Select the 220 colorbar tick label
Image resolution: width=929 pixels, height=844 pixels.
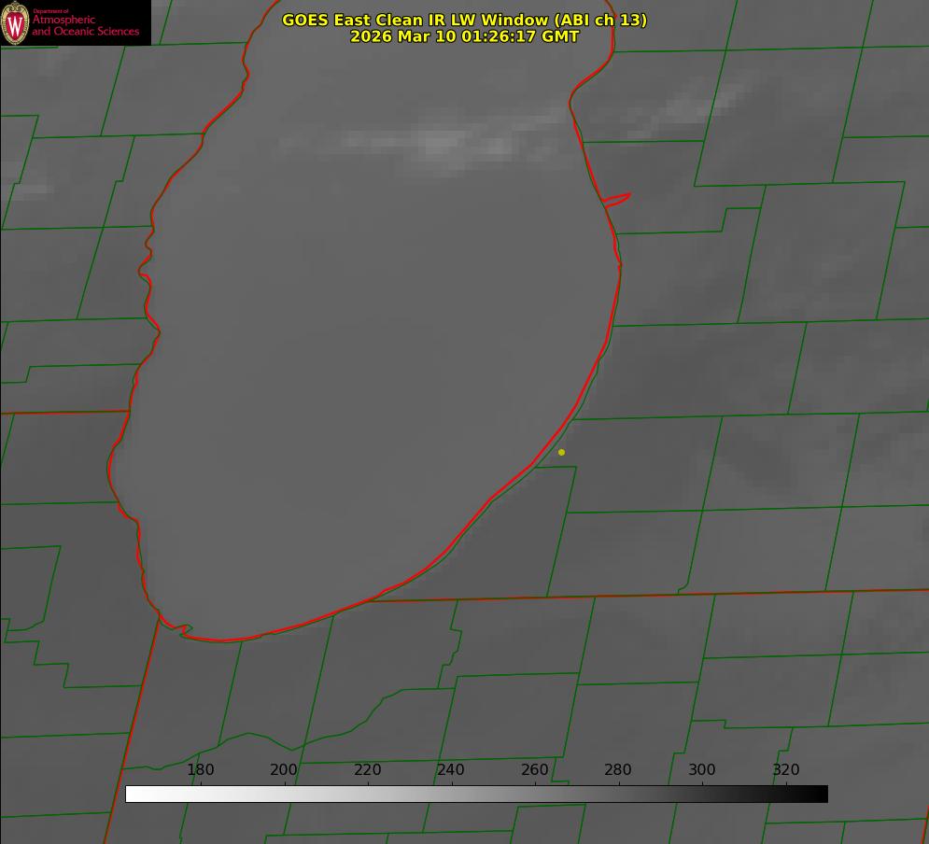click(x=368, y=770)
